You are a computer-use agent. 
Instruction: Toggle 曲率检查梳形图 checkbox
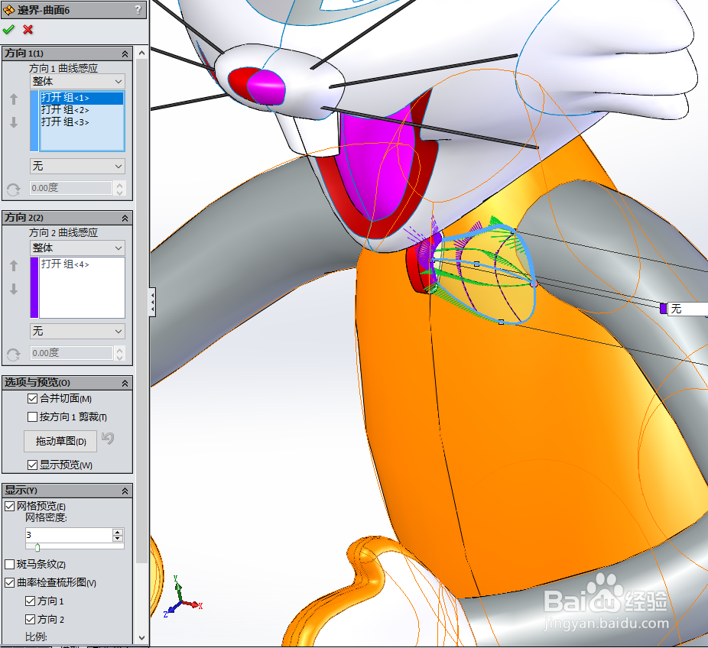click(9, 582)
